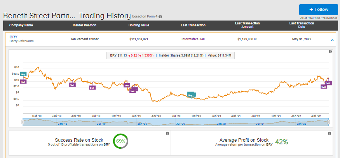The height and width of the screenshot is (158, 340).
Task: Open the Success Rate on Stock info icon
Action: (167, 134)
